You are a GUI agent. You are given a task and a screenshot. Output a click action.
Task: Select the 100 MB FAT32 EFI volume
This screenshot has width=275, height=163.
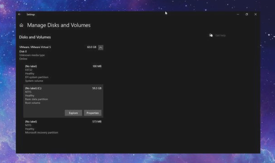coord(63,74)
